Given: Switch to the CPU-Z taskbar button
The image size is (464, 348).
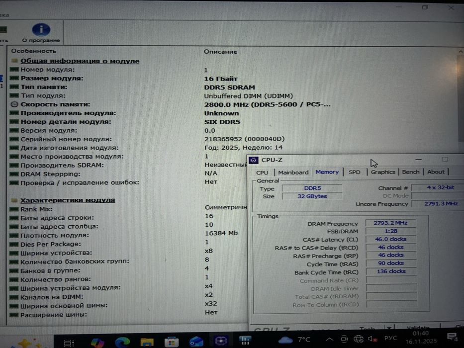Looking at the screenshot, I should pyautogui.click(x=221, y=341).
